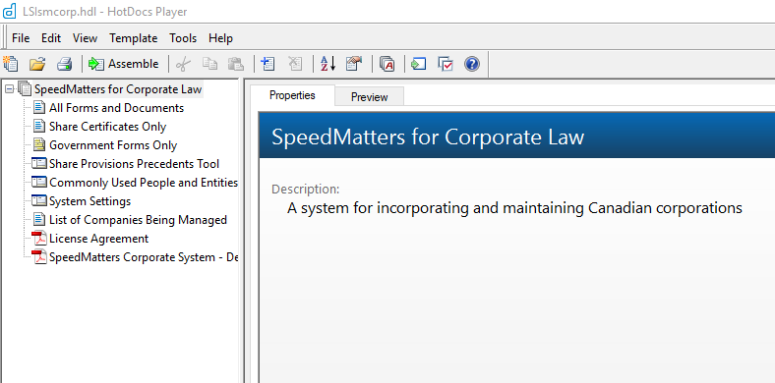Open the File menu

pyautogui.click(x=21, y=38)
